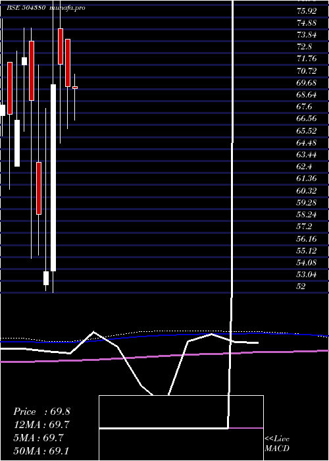329x461 pixels.
Task: Select the 70.72 price axis label
Action: (307, 71)
